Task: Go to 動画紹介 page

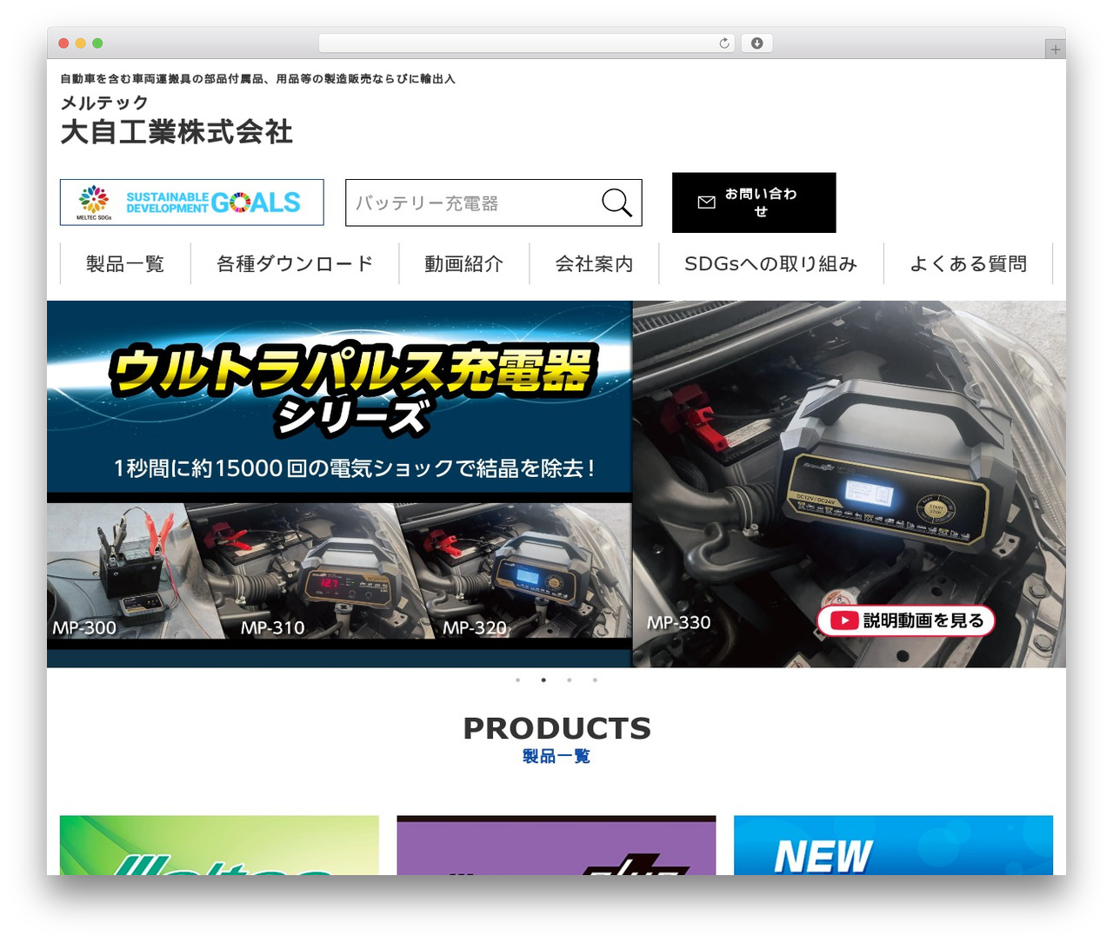Action: (x=464, y=263)
